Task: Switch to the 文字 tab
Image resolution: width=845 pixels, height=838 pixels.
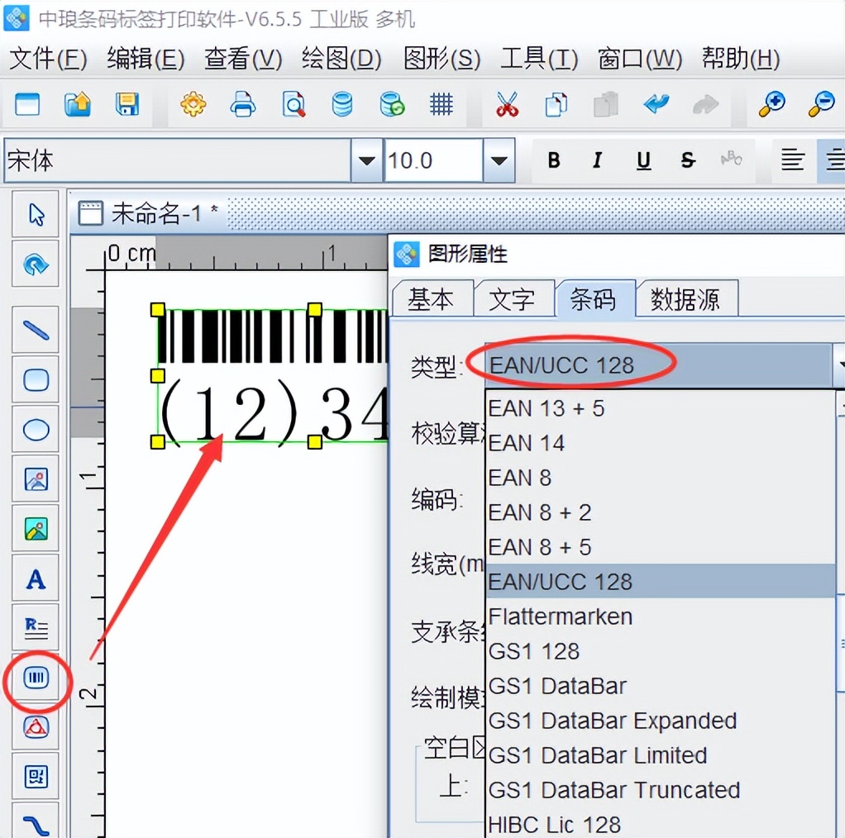Action: pyautogui.click(x=513, y=299)
